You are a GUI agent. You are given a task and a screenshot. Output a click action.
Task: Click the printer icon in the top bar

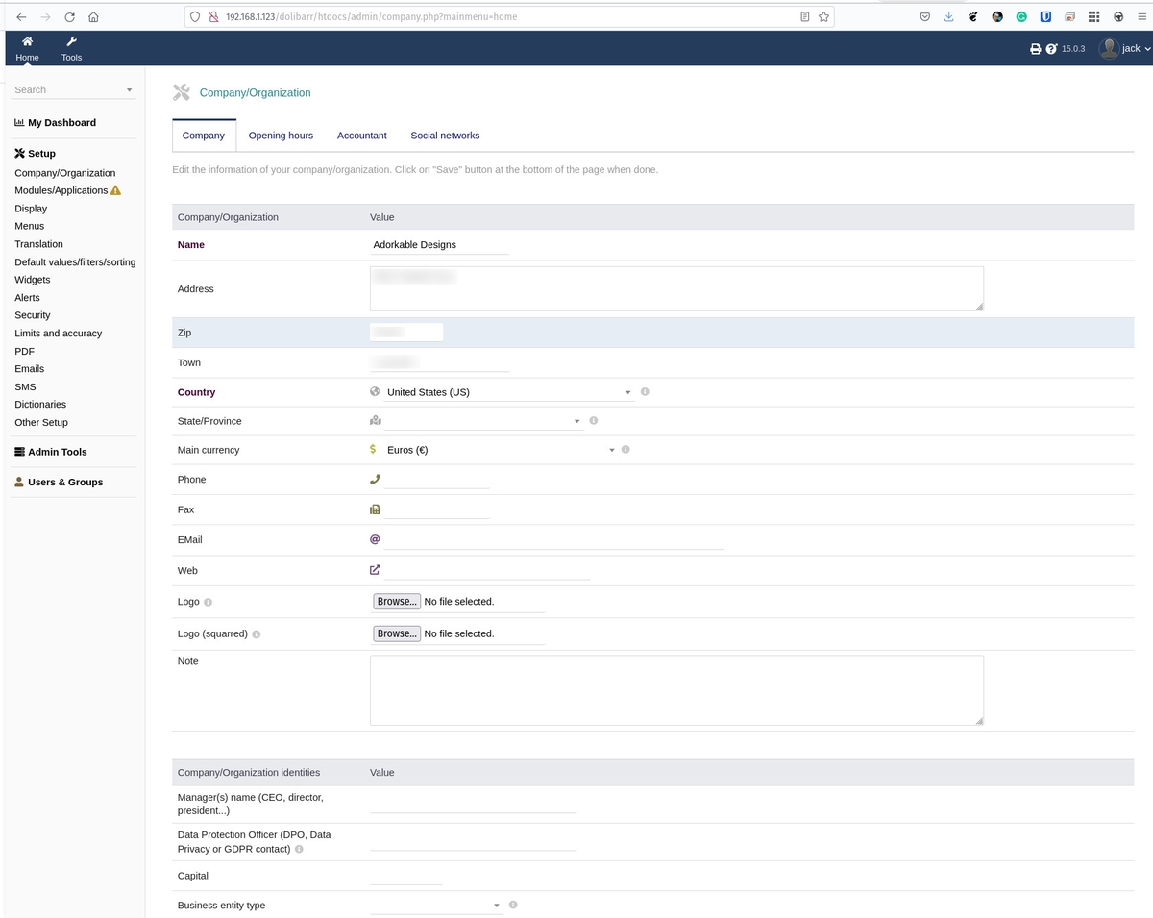(1035, 48)
